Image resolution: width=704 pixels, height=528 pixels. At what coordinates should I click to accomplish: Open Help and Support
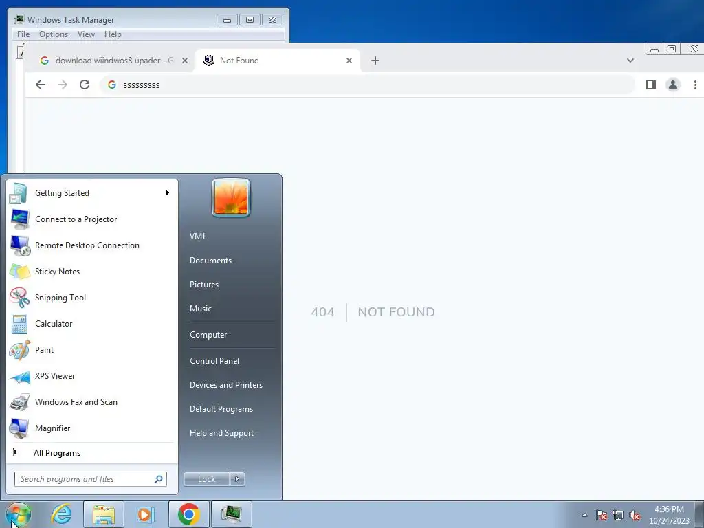pos(221,433)
